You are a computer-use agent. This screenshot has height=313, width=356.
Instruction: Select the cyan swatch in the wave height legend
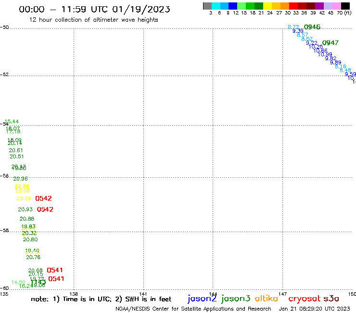click(x=216, y=6)
